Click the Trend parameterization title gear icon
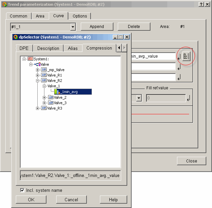212x208 pixels. (x=5, y=4)
